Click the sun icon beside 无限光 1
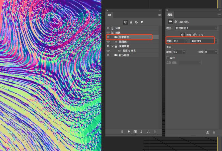The image size is (222, 151). (x=116, y=42)
